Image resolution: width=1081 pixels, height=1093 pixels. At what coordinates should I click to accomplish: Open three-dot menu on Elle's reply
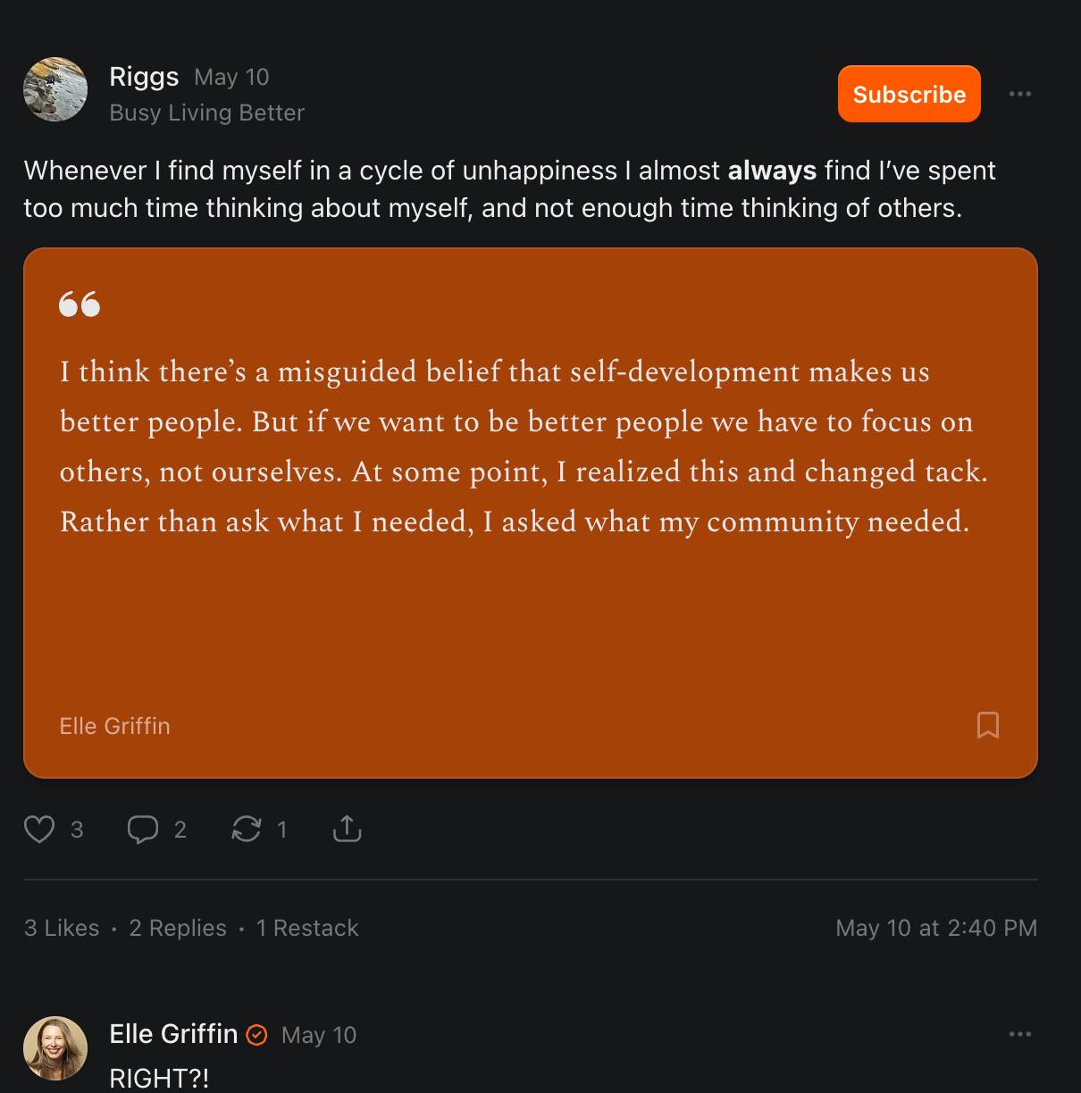1019,1034
